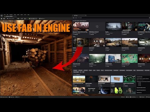This screenshot has height=112, width=150.
Task: Open the Selection Mode dropdown
Action: [11, 19]
